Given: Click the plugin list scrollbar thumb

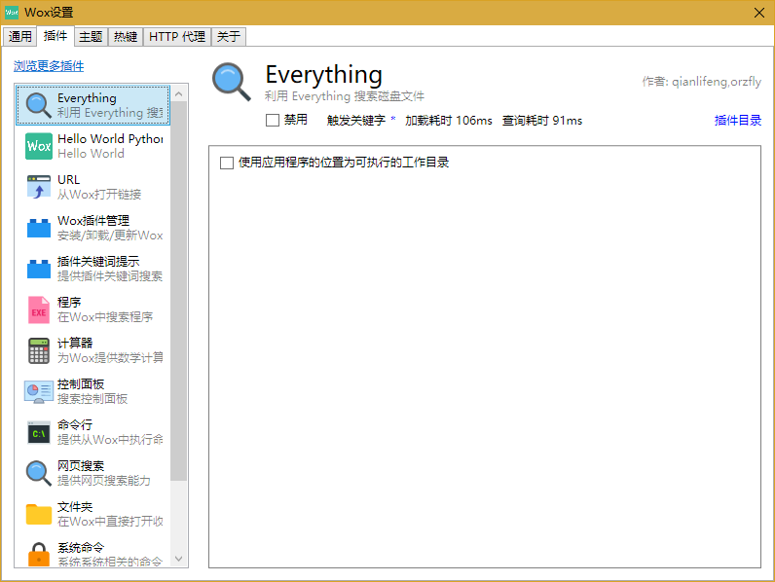Looking at the screenshot, I should tap(179, 290).
